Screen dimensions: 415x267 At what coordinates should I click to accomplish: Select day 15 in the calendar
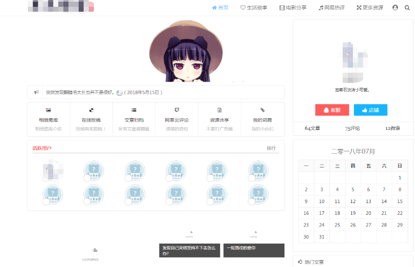(400, 202)
